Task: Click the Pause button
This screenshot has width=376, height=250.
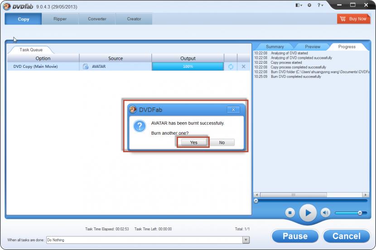Action: [295, 236]
